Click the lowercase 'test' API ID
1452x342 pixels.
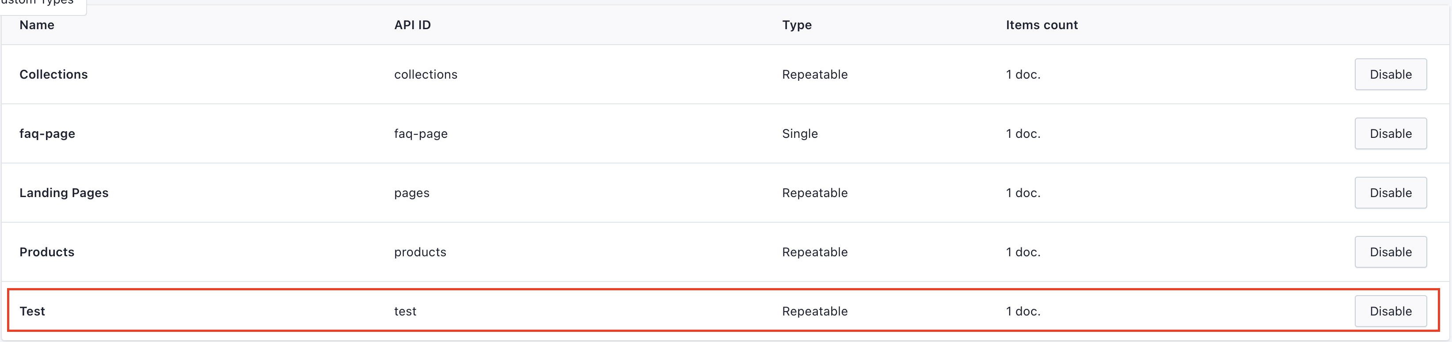[405, 311]
